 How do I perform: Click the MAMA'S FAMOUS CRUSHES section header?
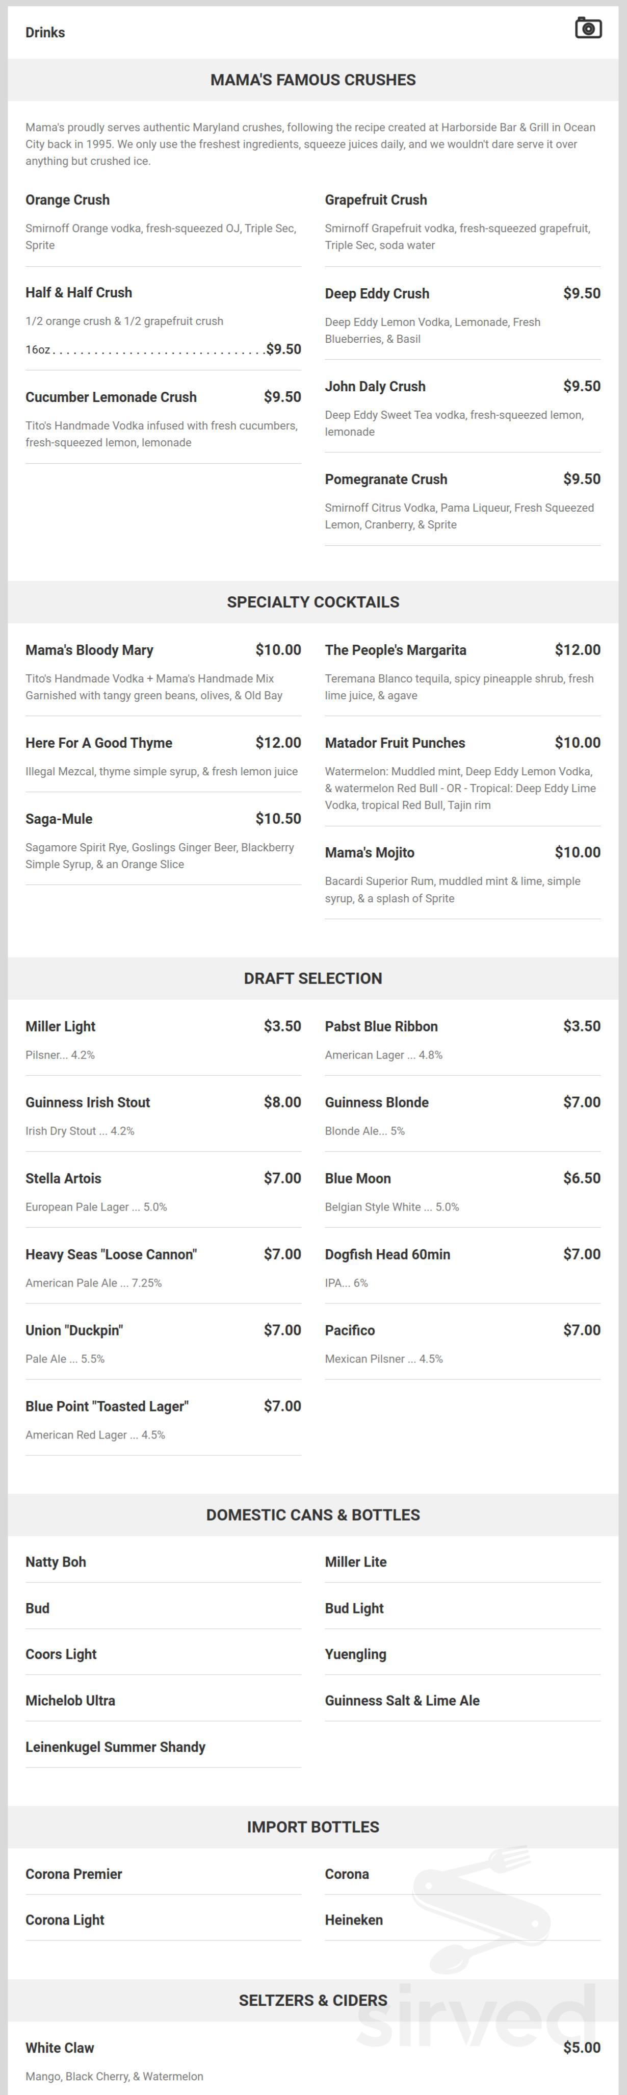(313, 80)
